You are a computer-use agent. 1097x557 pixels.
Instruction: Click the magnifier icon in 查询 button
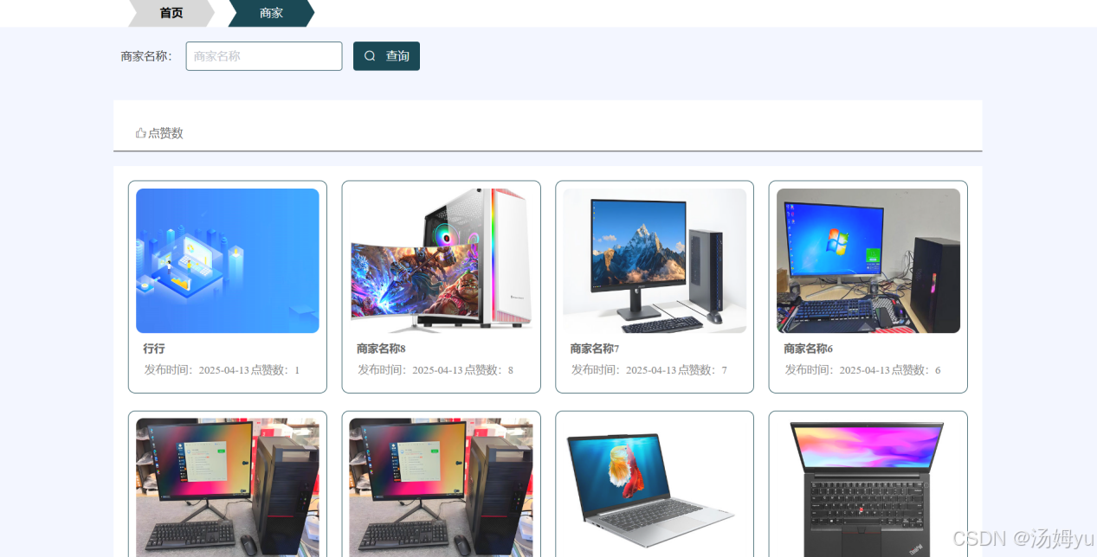[370, 56]
